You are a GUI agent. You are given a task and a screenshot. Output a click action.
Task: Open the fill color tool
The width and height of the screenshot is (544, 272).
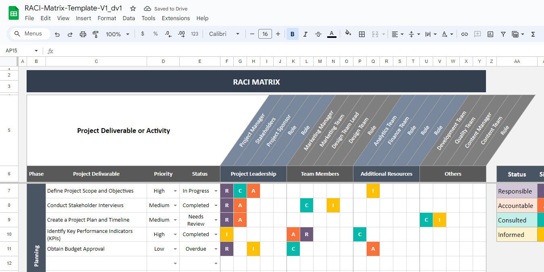point(348,34)
